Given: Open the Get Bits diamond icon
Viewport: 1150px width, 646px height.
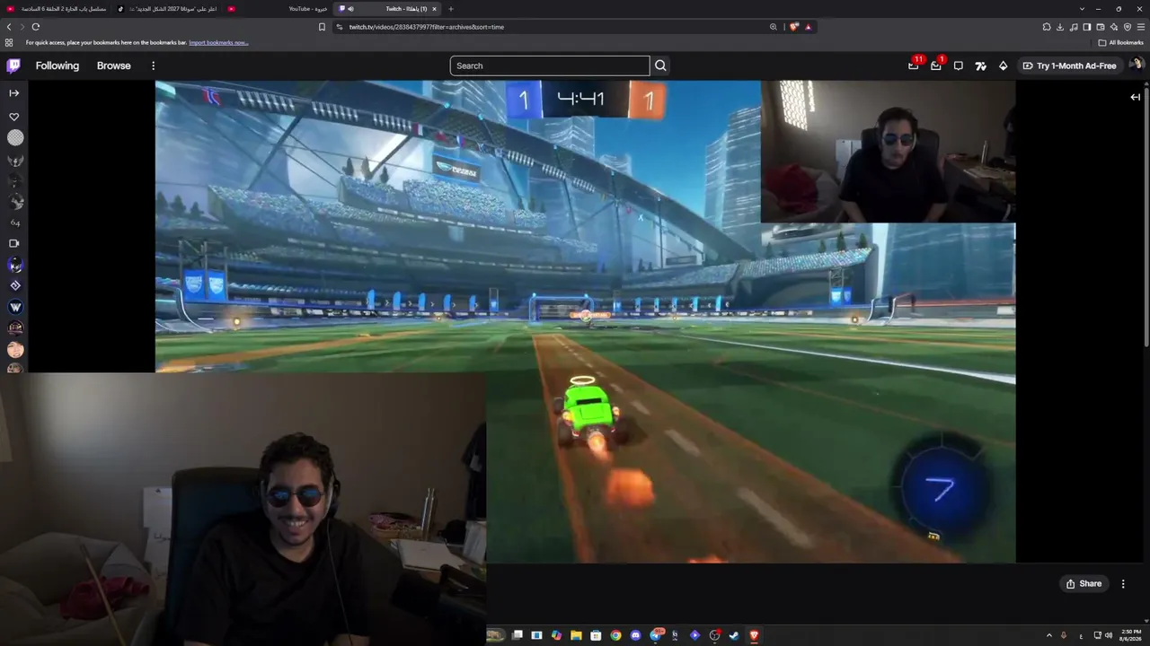Looking at the screenshot, I should 1004,65.
